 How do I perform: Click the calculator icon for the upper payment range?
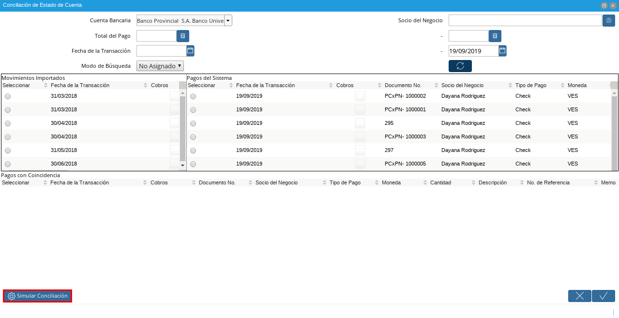[x=495, y=36]
